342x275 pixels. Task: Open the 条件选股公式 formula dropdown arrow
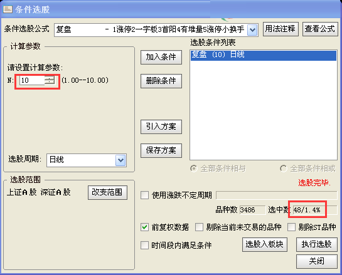coord(252,29)
